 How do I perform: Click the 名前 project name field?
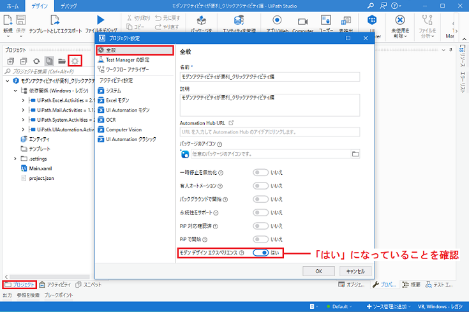[x=269, y=77]
